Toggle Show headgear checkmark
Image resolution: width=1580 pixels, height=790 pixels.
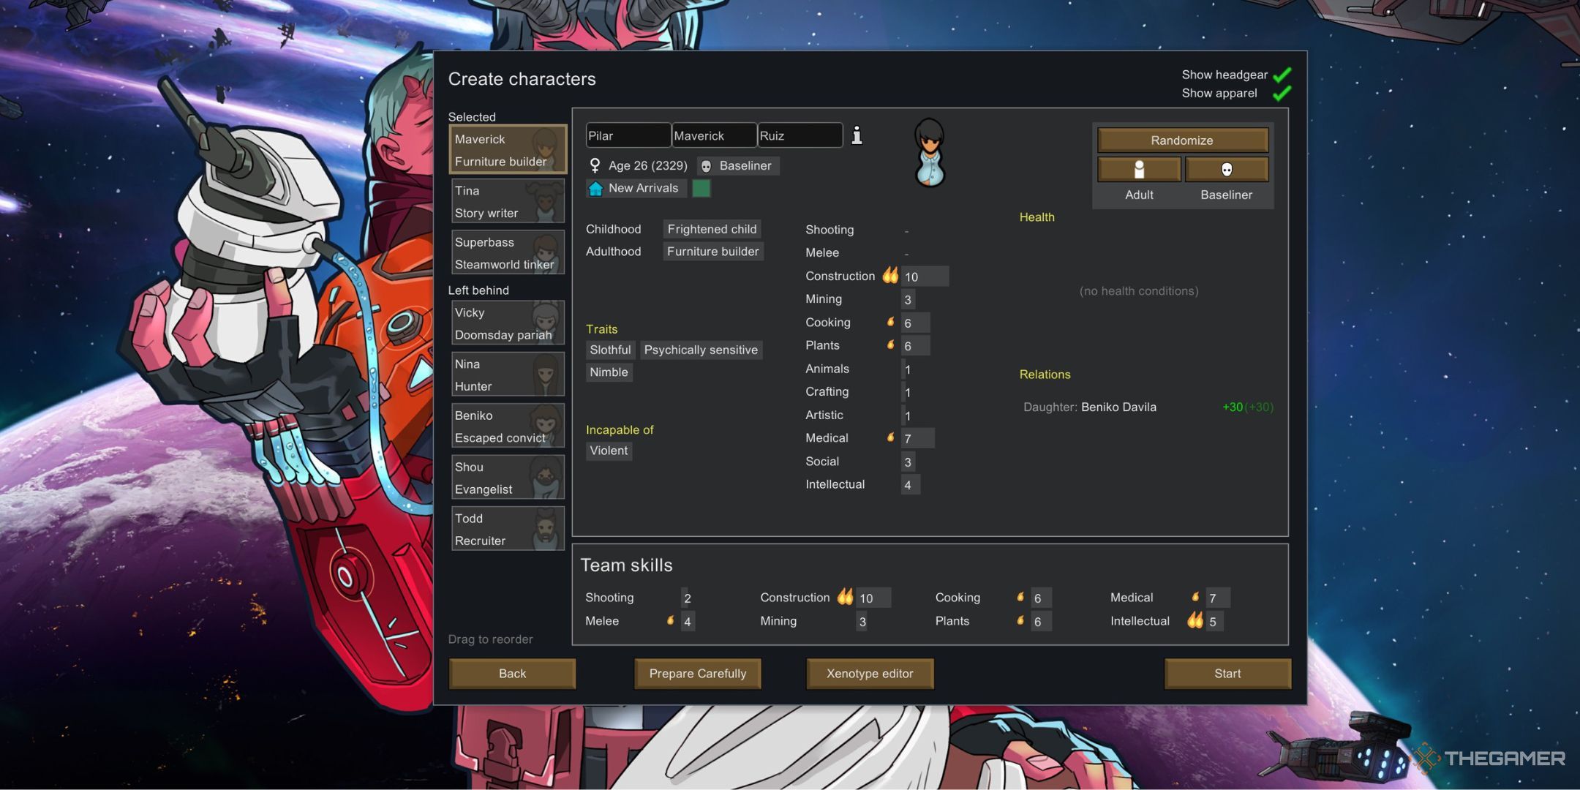pos(1282,75)
